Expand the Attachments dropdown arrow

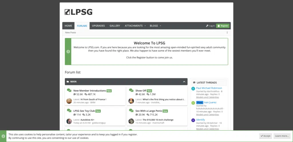click(x=145, y=26)
